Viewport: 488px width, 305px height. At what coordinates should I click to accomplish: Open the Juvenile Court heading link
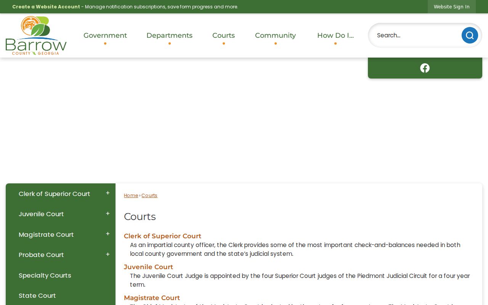(x=148, y=267)
